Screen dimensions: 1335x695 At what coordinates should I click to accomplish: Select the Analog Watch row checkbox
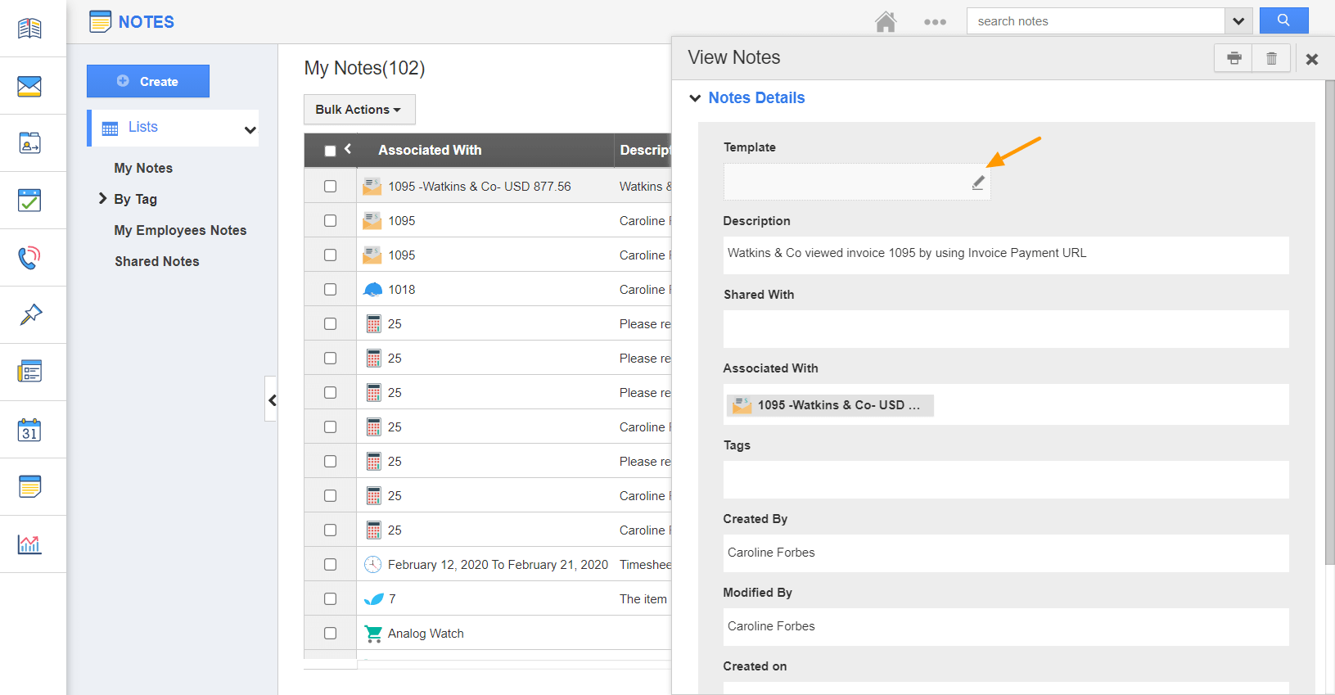click(330, 634)
